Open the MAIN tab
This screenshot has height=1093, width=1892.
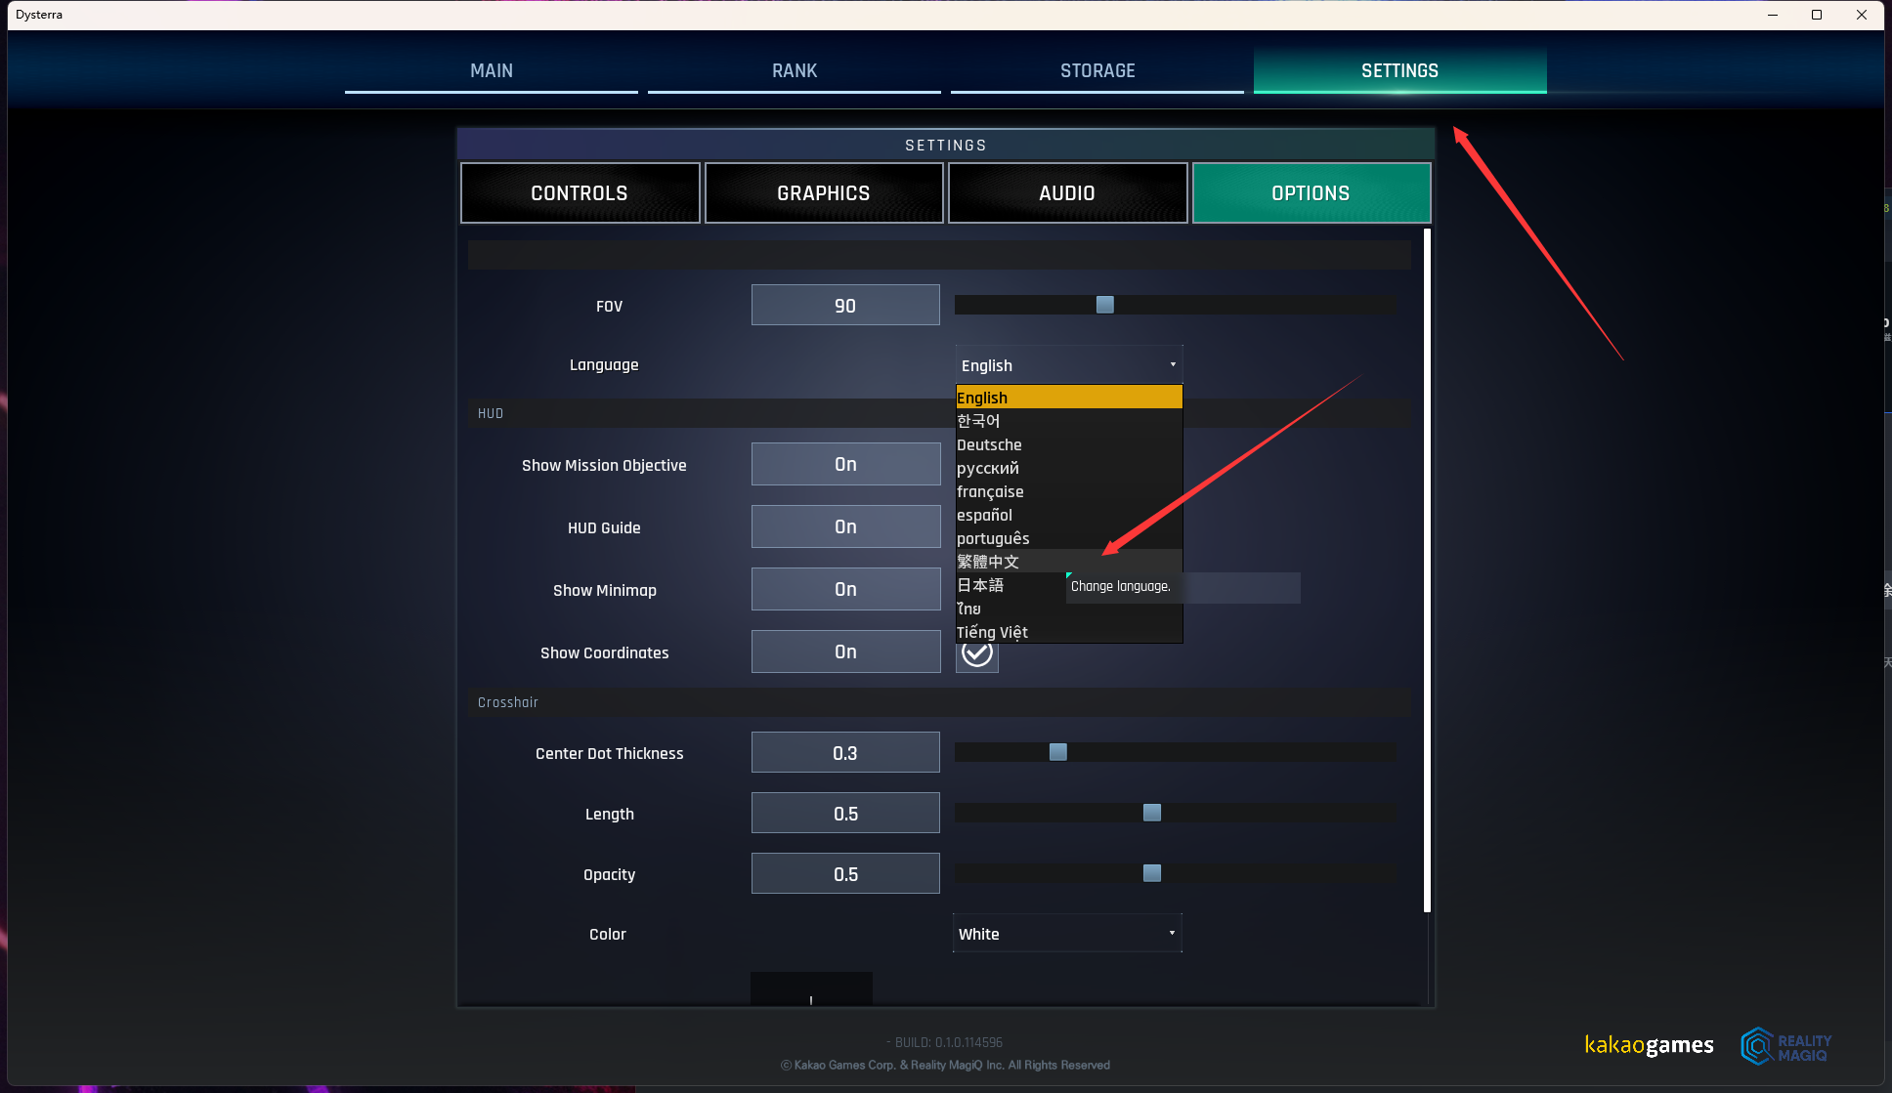tap(492, 70)
